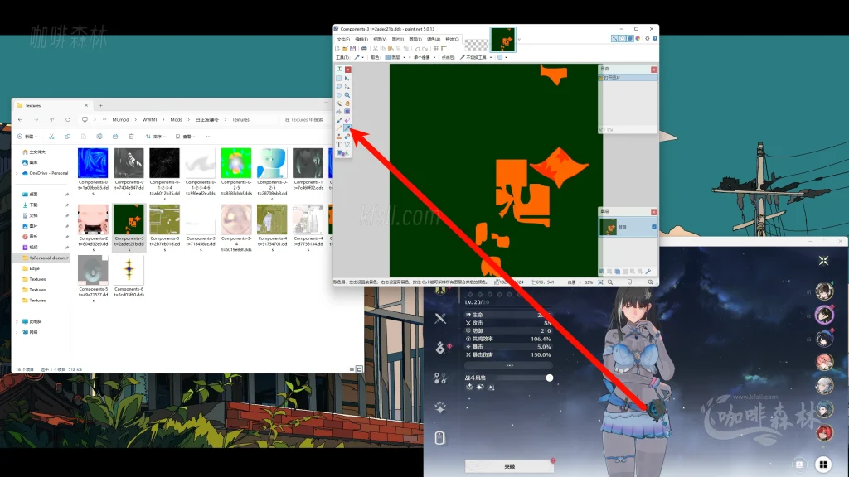This screenshot has height=477, width=849.
Task: Select the Zoom magnifier tool in toolbox
Action: [347, 95]
